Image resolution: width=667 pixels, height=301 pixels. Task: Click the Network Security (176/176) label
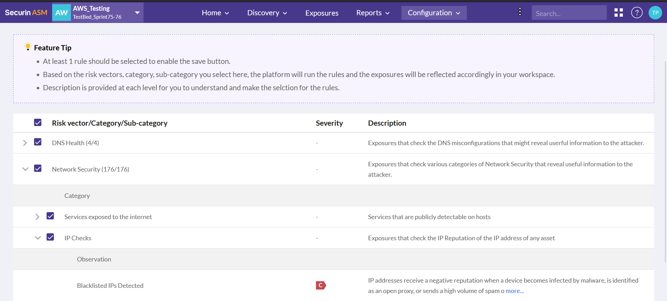point(90,169)
